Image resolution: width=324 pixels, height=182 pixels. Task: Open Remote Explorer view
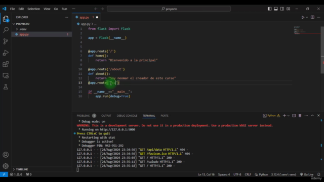tap(6, 75)
